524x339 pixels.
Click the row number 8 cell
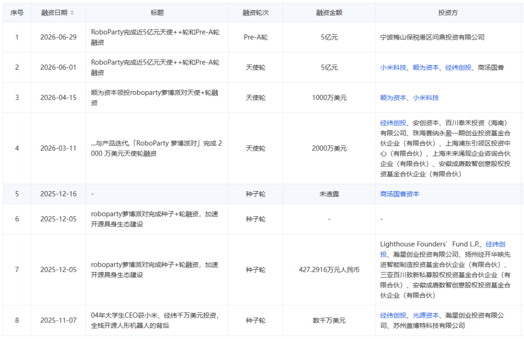pos(17,320)
